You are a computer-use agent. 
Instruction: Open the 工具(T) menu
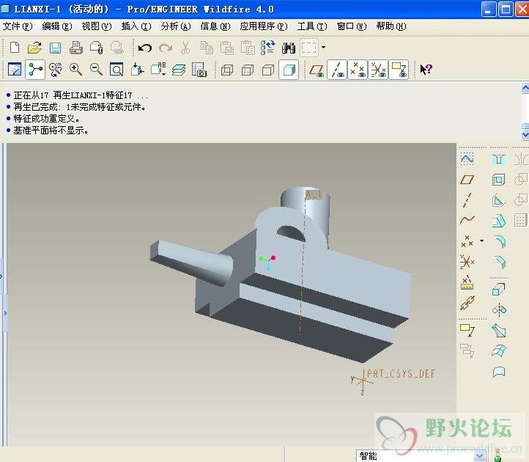[312, 26]
